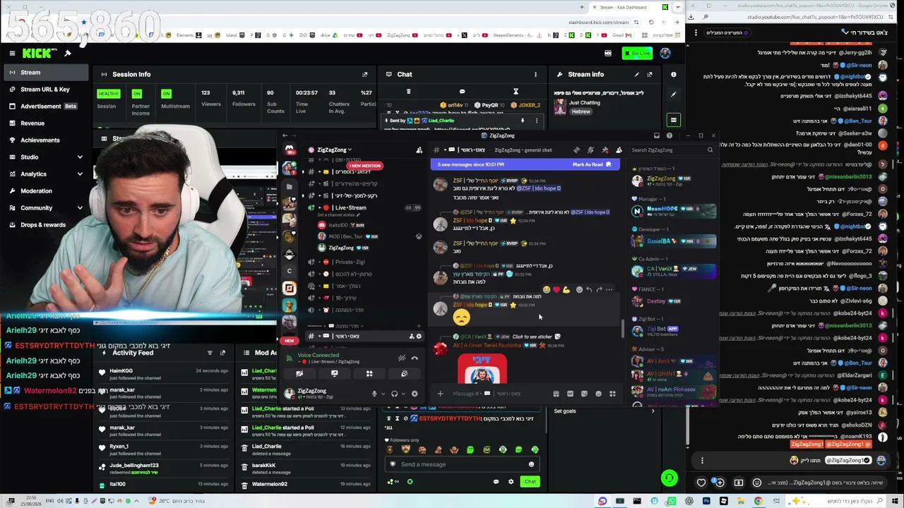The image size is (904, 508).
Task: Open Discord output device dropdown arrow
Action: 403,394
